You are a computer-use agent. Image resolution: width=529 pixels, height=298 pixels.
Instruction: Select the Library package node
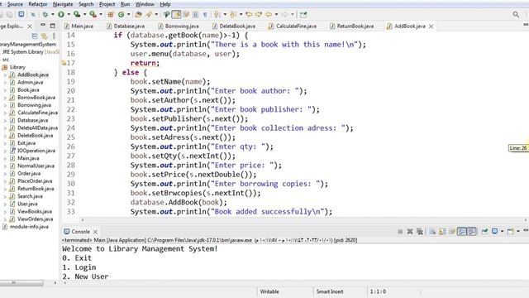[17, 67]
